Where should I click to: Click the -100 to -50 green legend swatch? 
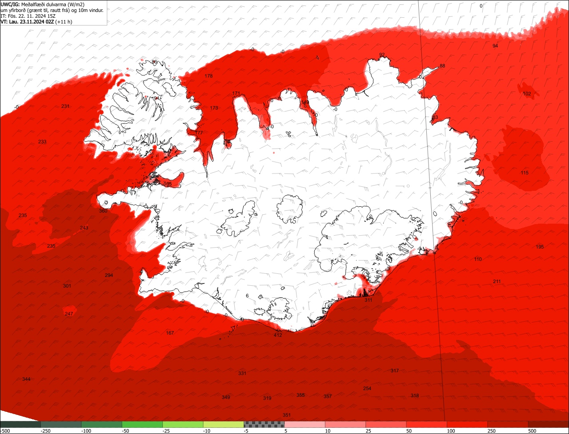[x=101, y=424]
